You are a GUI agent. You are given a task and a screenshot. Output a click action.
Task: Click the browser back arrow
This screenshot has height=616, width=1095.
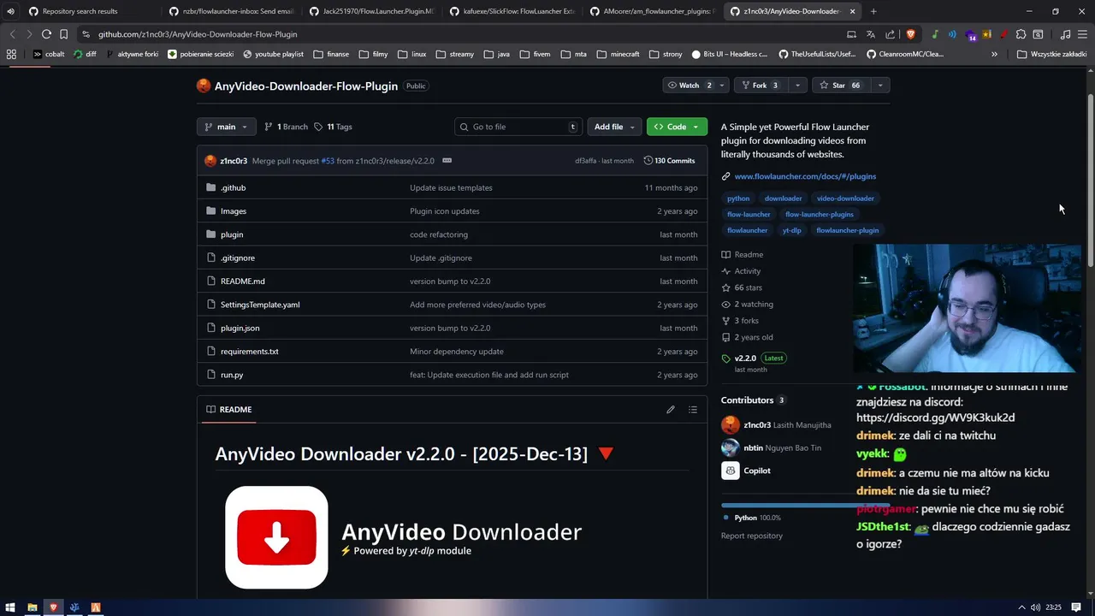[12, 34]
